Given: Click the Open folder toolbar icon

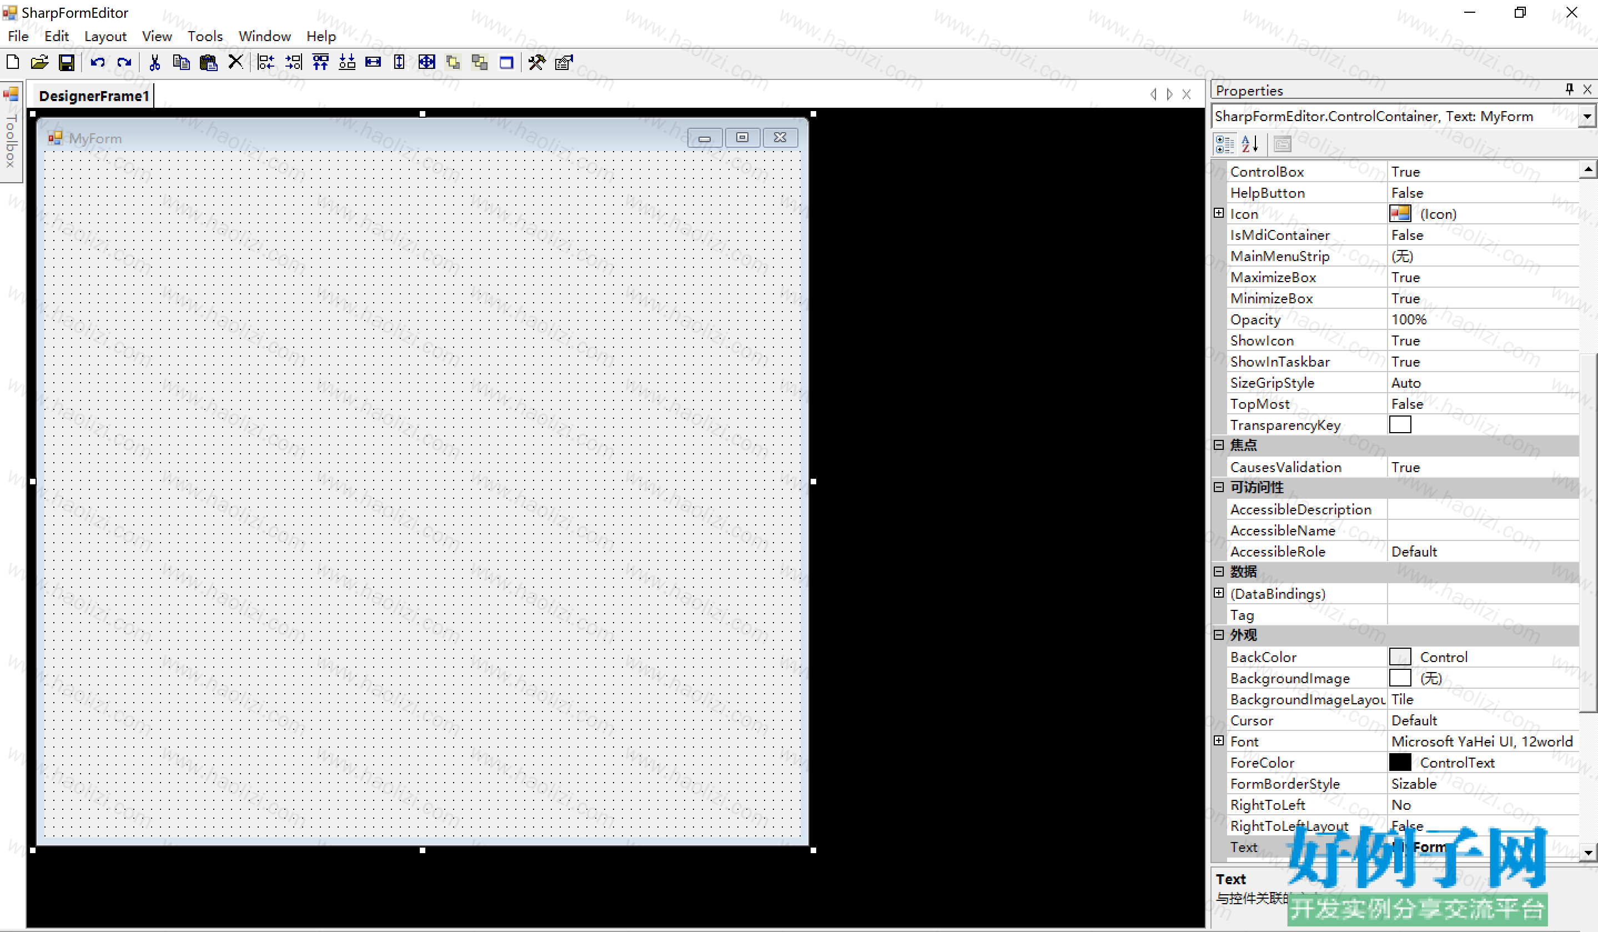Looking at the screenshot, I should (x=39, y=62).
